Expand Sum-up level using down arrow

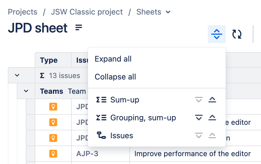(199, 100)
